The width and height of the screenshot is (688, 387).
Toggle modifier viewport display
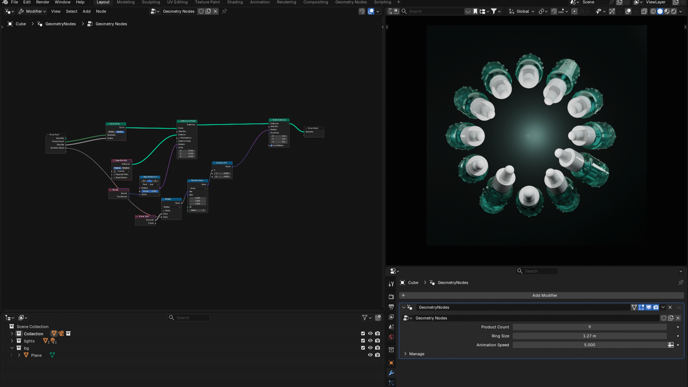(x=649, y=307)
